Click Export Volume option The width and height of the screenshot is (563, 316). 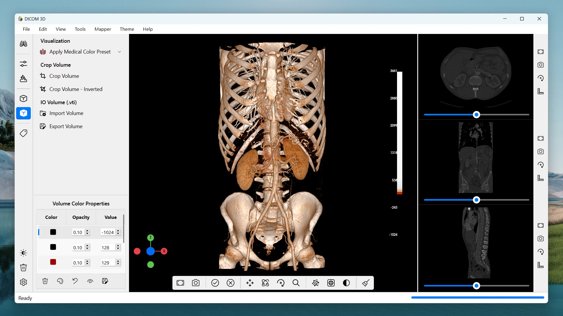coord(66,126)
